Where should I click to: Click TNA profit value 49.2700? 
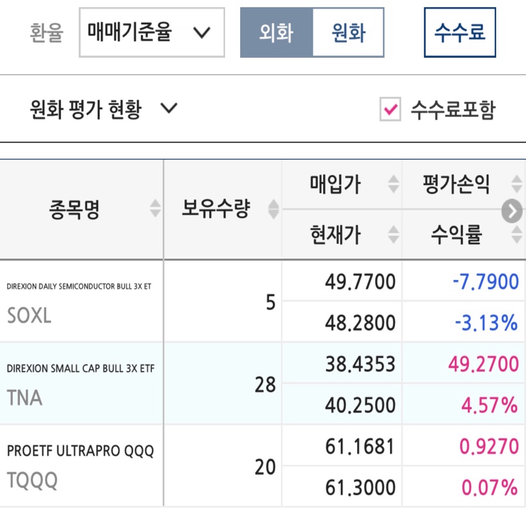pos(483,364)
